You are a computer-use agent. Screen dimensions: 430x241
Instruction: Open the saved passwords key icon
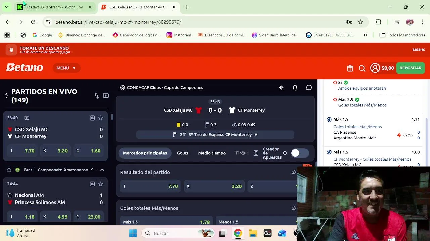(349, 22)
